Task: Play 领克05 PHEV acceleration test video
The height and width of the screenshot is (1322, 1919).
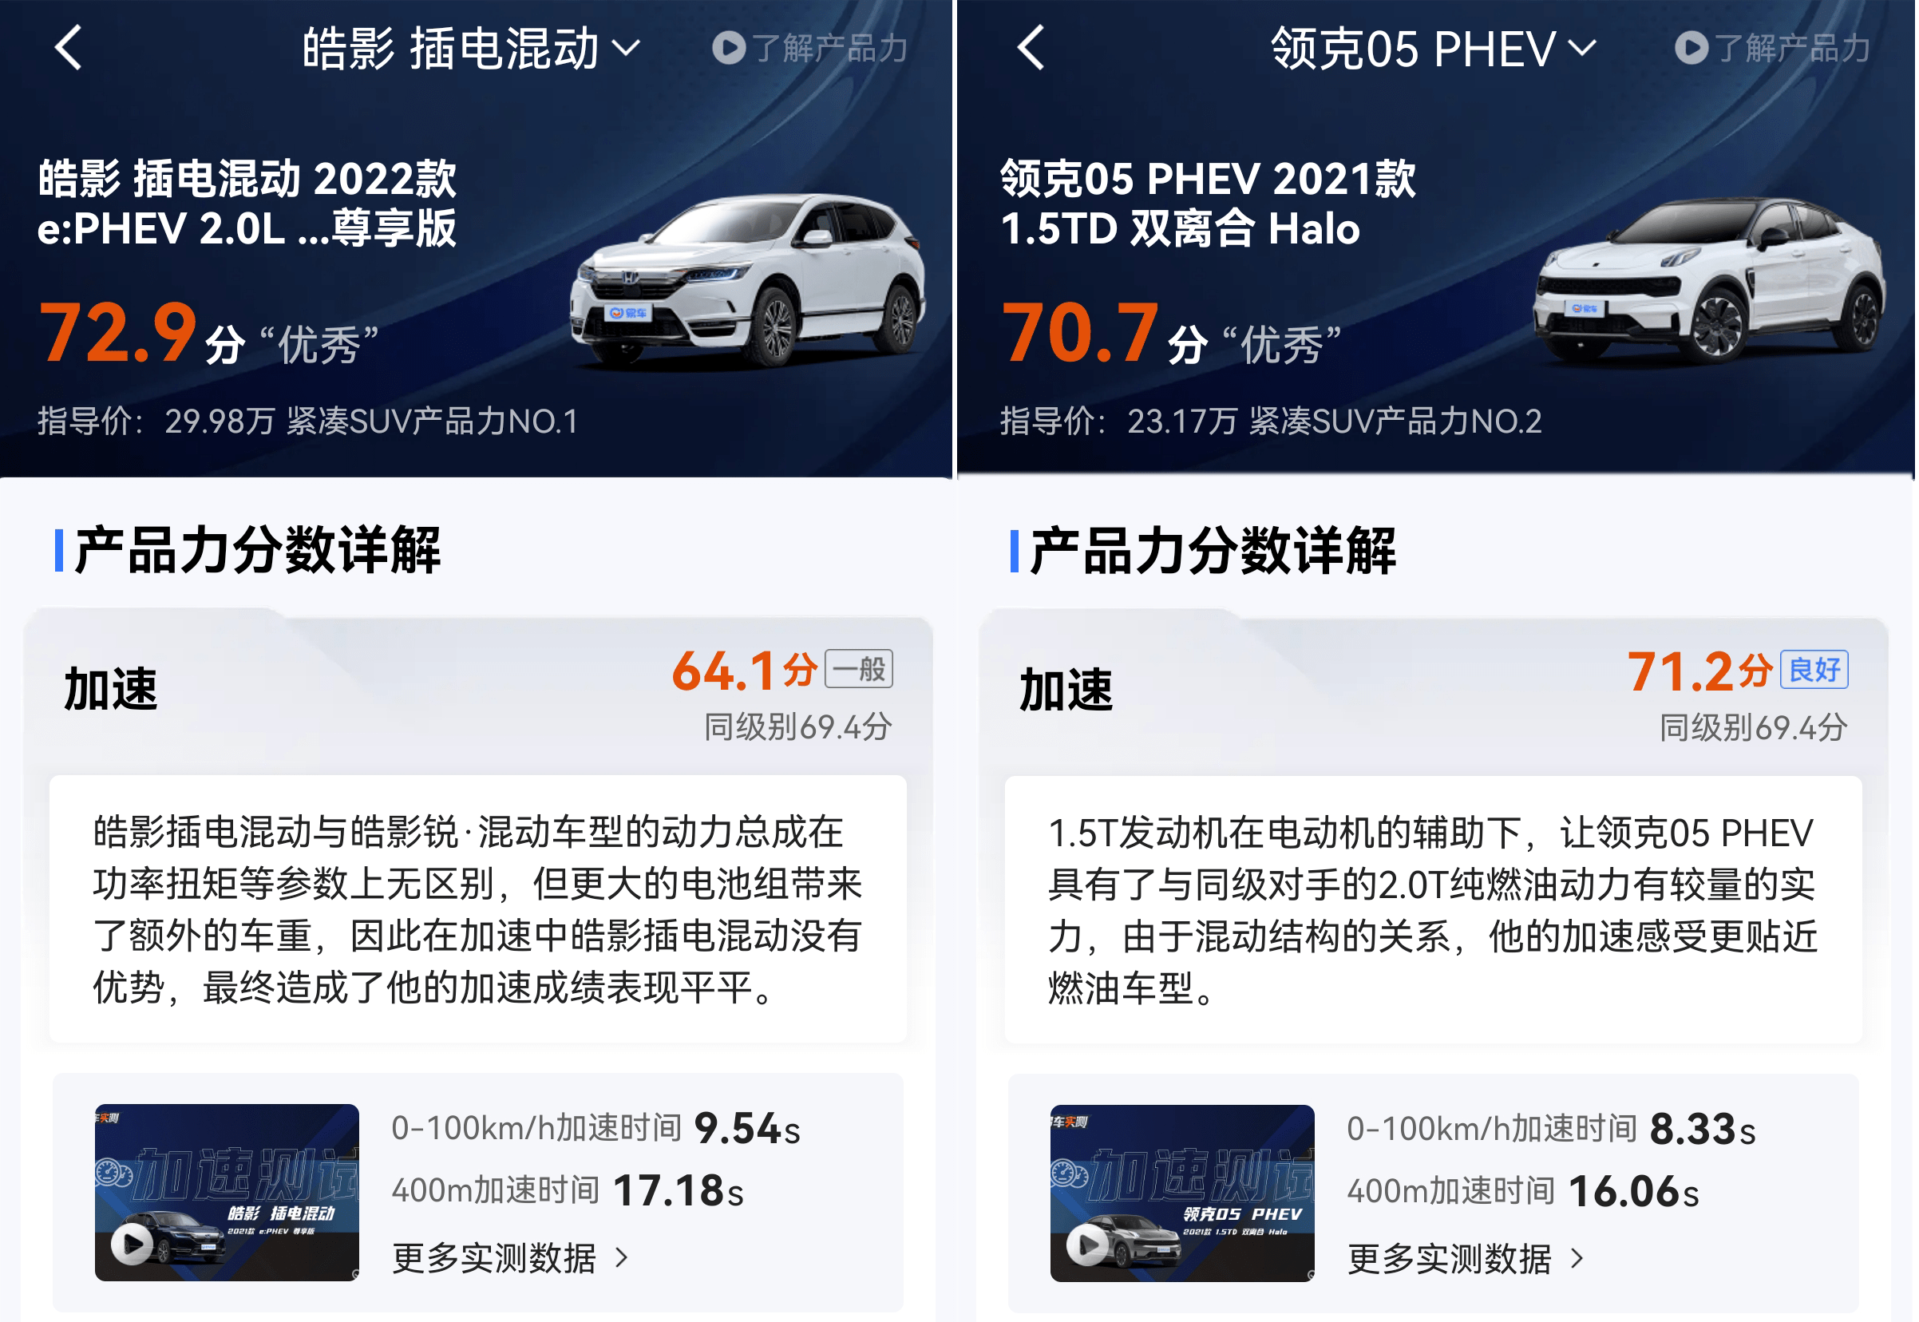Action: coord(1182,1193)
